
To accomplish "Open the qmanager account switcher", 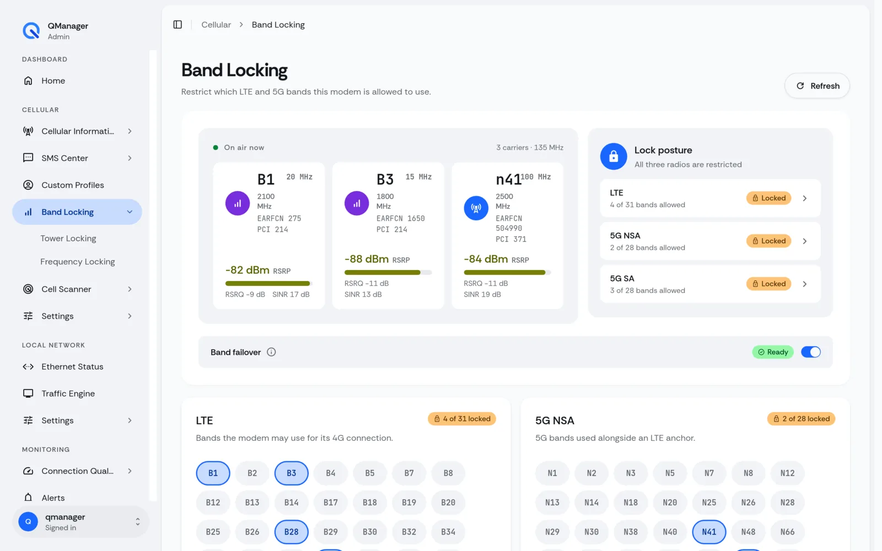I will click(80, 522).
